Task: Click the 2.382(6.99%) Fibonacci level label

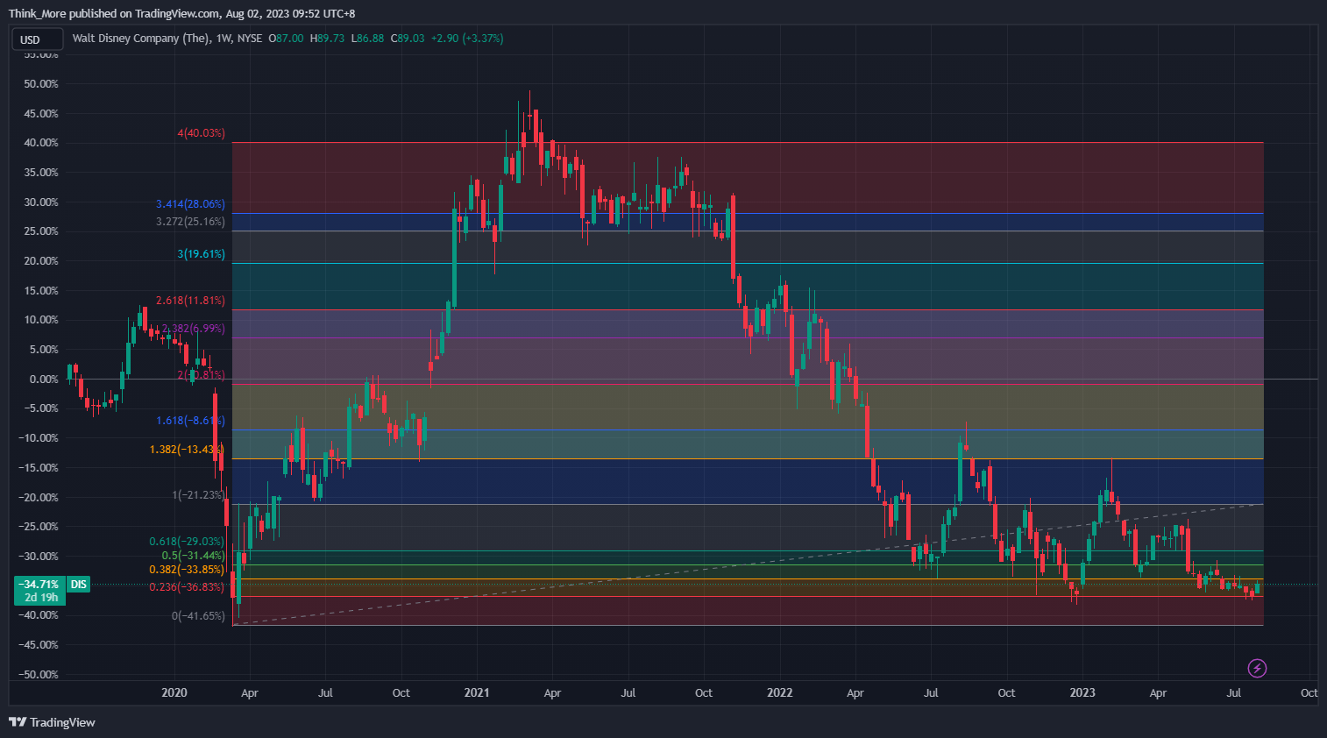Action: (194, 329)
